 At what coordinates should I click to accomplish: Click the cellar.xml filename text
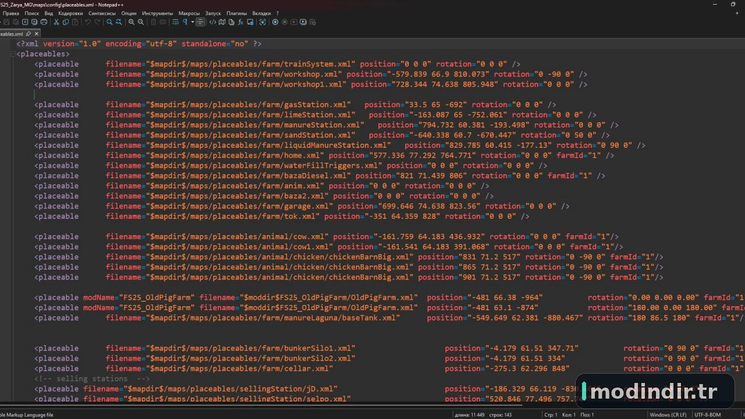[219, 368]
